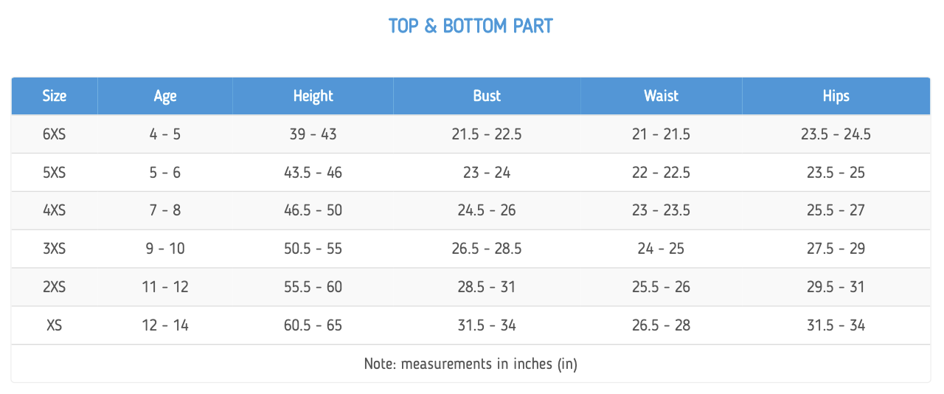This screenshot has height=394, width=944.
Task: Select the Size column header
Action: click(55, 96)
